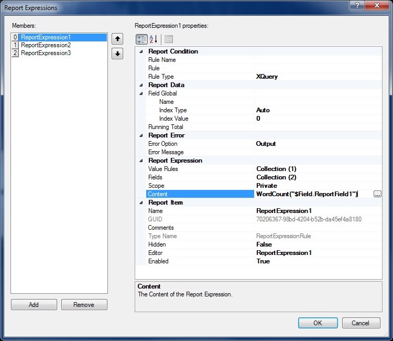Open the Content ellipsis editor button

(377, 194)
